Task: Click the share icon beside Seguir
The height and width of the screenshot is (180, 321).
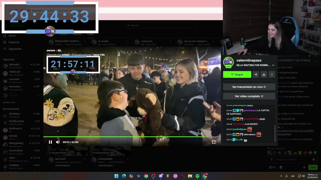Action: coord(256,74)
